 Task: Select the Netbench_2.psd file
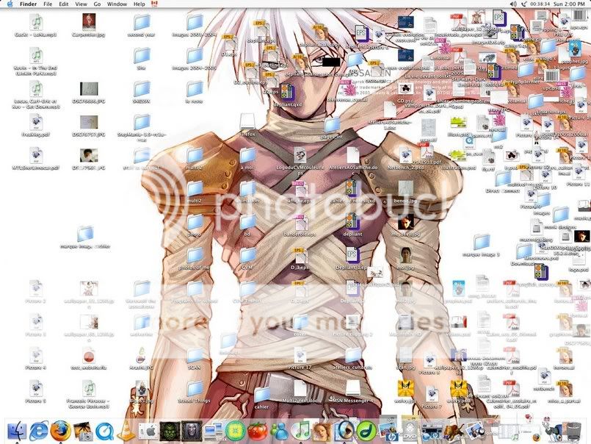coord(405,156)
